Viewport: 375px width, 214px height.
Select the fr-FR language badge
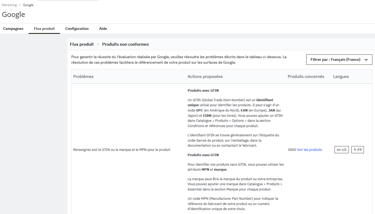click(x=358, y=150)
